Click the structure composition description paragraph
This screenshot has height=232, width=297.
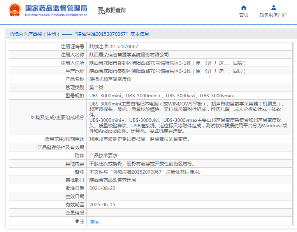[188, 118]
